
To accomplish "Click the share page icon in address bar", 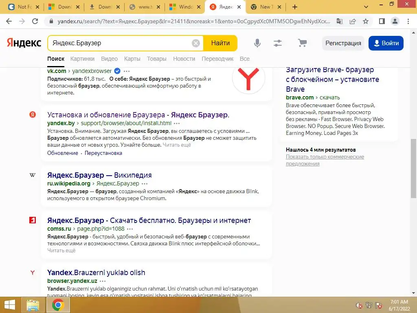I will click(x=353, y=21).
